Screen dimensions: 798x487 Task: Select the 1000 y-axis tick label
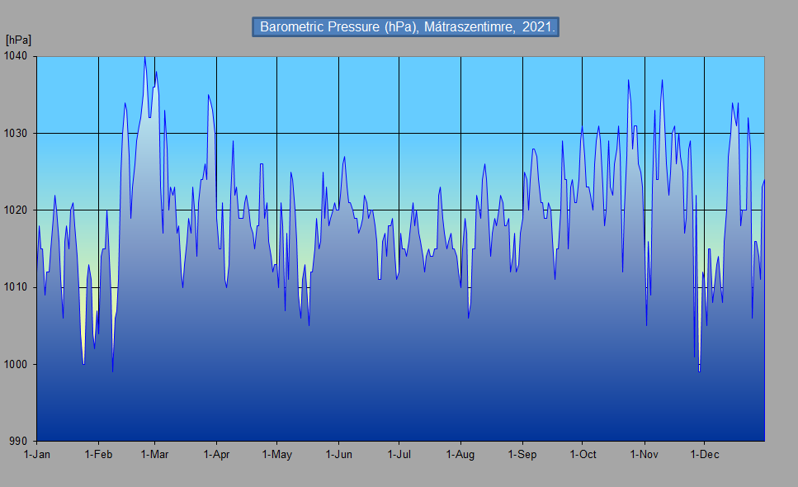click(17, 364)
